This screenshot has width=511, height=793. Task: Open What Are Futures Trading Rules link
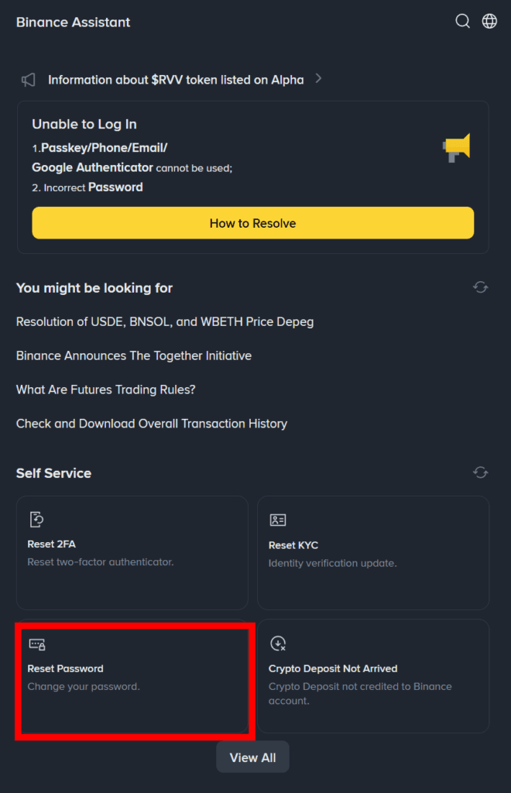pyautogui.click(x=106, y=390)
